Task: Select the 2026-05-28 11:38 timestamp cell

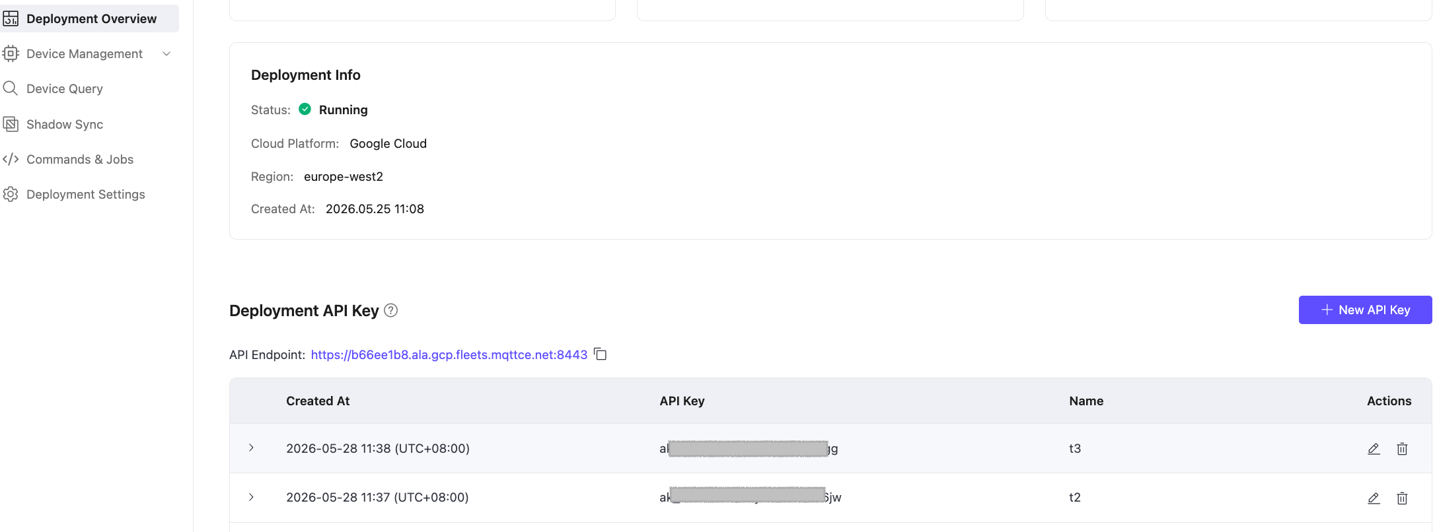Action: click(x=378, y=448)
